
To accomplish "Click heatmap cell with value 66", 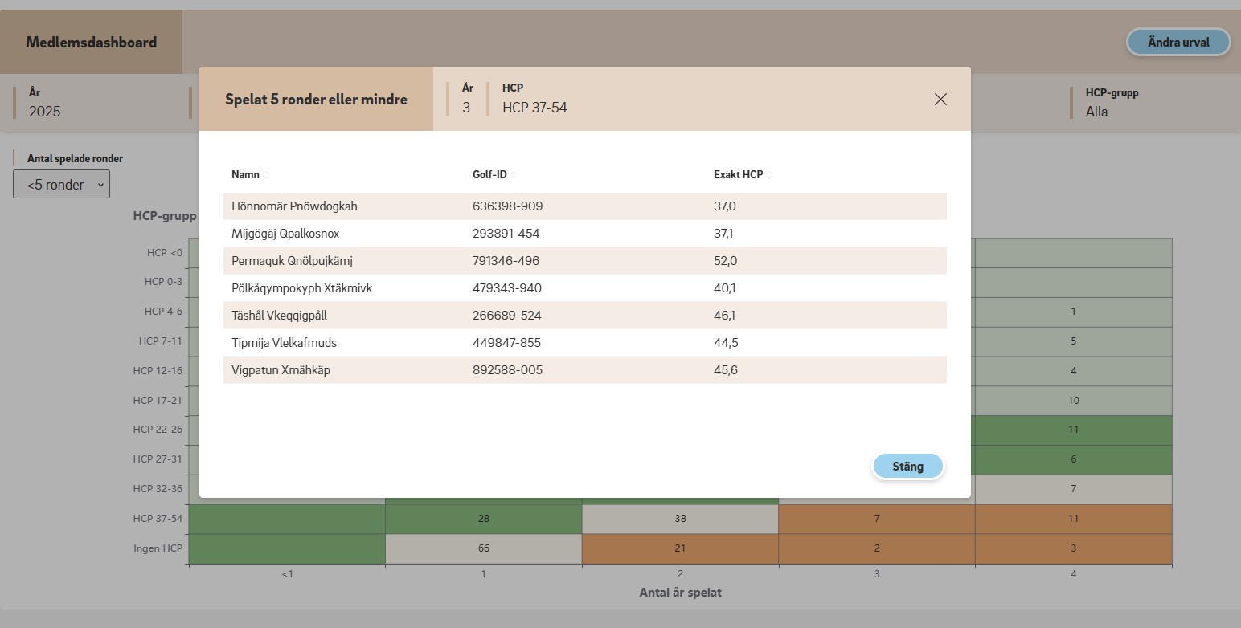I will coord(483,548).
